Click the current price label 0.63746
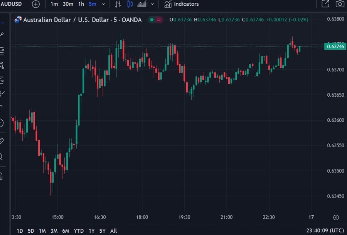The image size is (347, 235). 335,47
